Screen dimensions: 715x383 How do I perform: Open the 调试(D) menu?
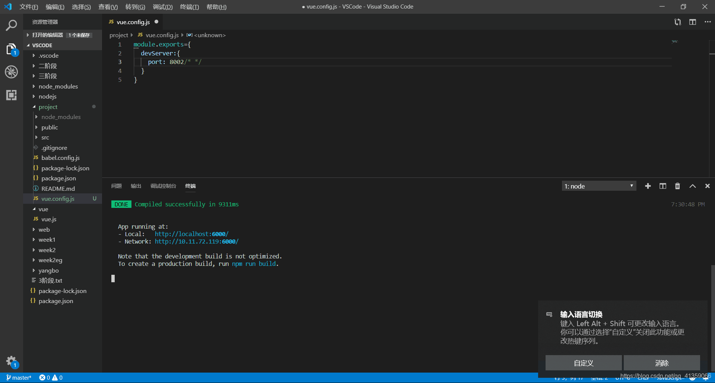(x=163, y=7)
